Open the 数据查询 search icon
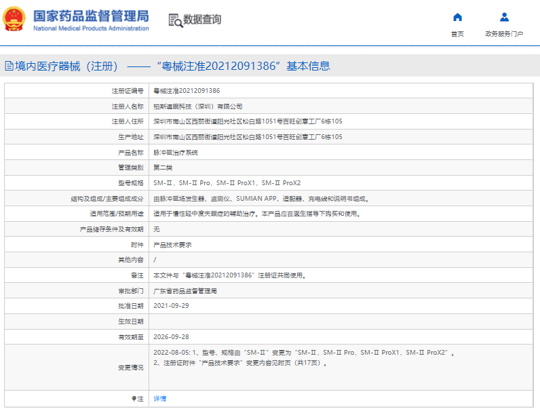This screenshot has width=540, height=411. point(176,20)
